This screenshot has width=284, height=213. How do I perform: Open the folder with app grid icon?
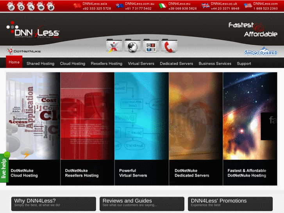[151, 46]
